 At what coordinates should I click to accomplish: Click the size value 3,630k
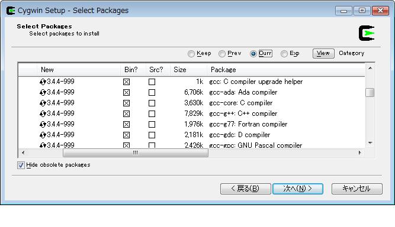pos(194,103)
